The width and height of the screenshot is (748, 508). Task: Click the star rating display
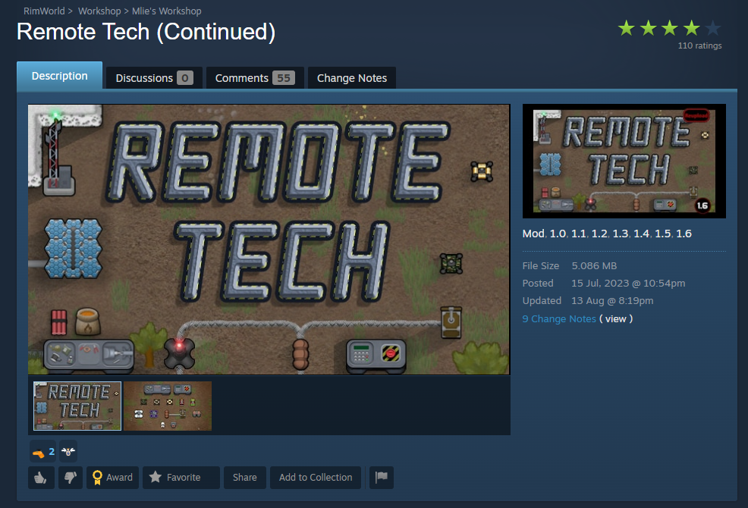tap(670, 28)
